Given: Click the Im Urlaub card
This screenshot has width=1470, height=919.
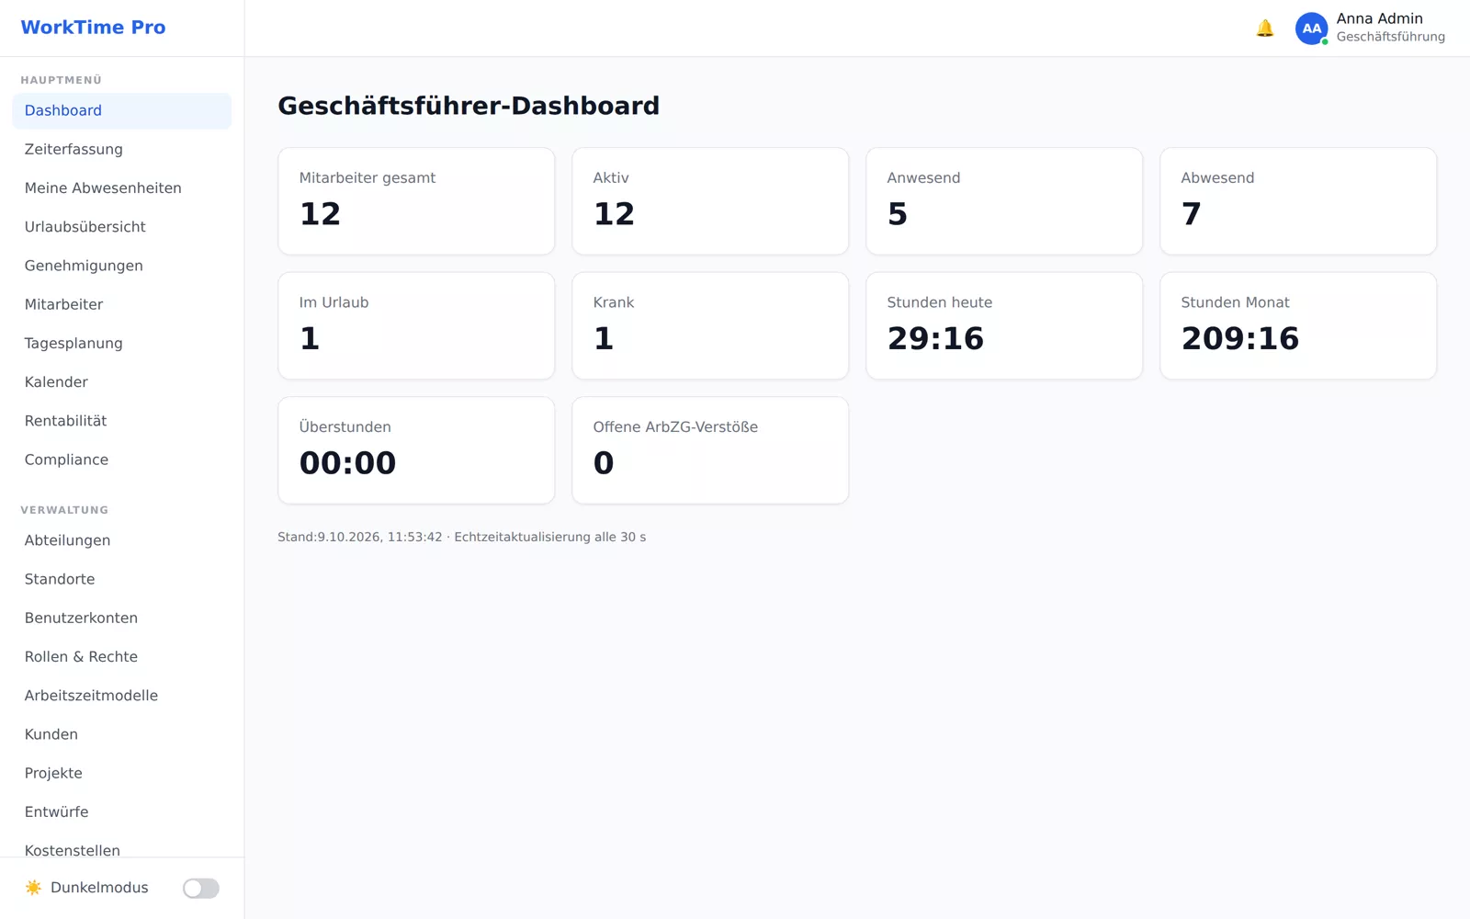Looking at the screenshot, I should pyautogui.click(x=416, y=325).
